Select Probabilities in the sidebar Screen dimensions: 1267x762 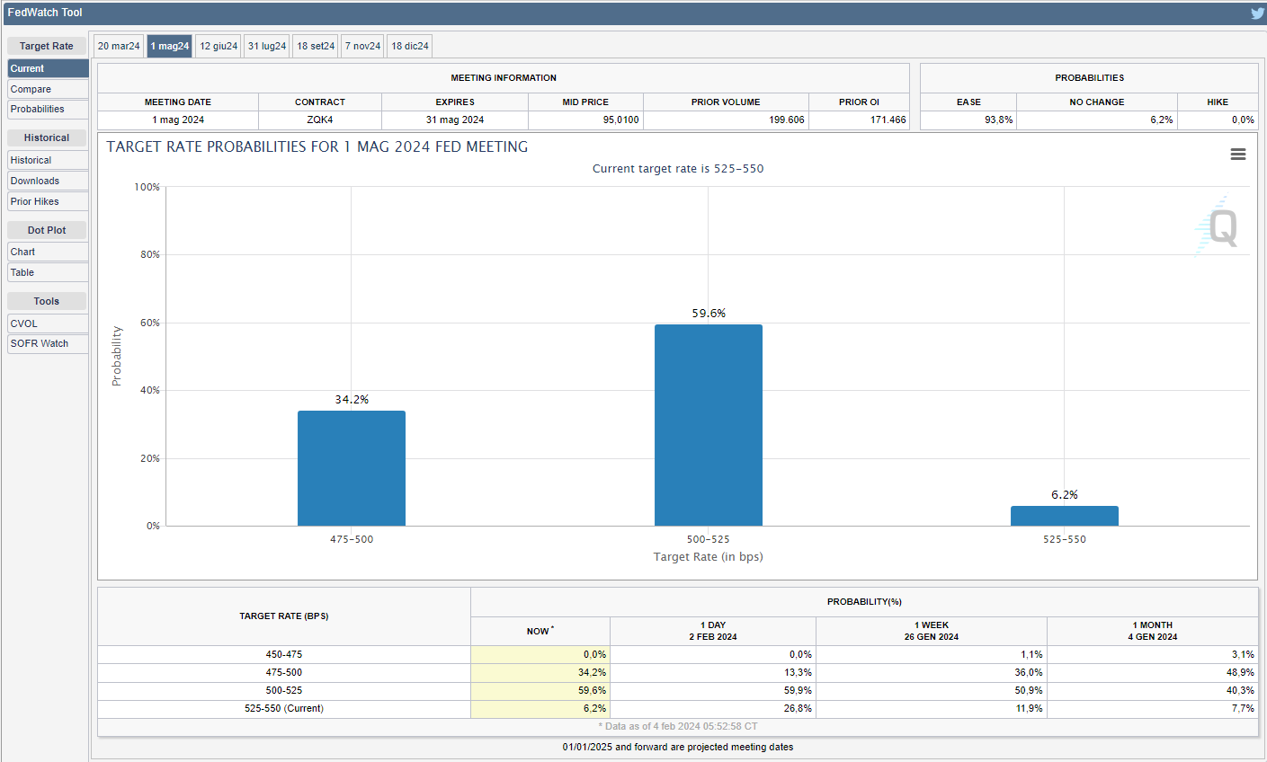48,109
